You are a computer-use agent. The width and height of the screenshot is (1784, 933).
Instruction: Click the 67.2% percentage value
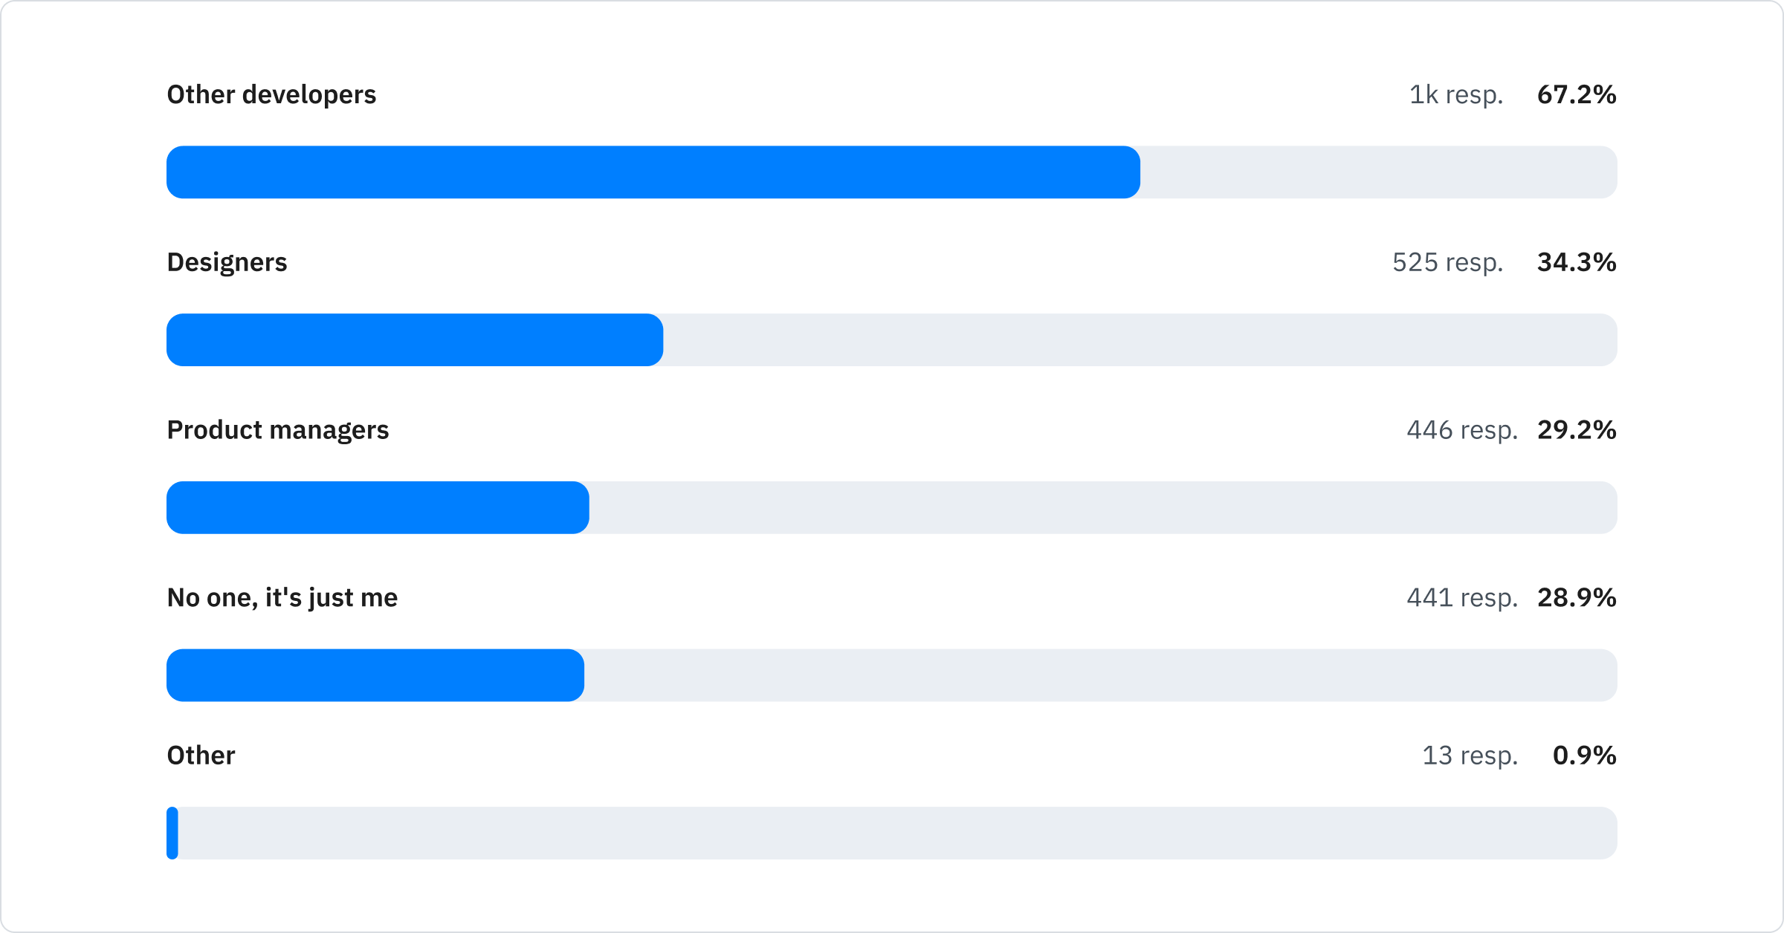click(x=1577, y=95)
